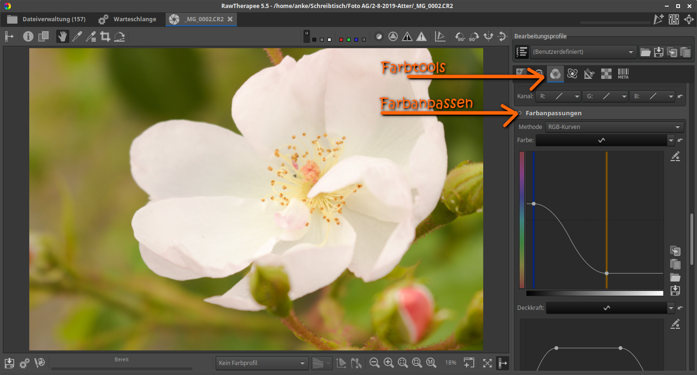Click the right control point on Farbe curve
Image resolution: width=697 pixels, height=375 pixels.
(x=606, y=273)
